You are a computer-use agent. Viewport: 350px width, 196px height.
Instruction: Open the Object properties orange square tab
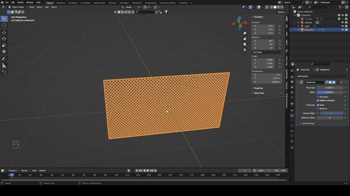[292, 111]
